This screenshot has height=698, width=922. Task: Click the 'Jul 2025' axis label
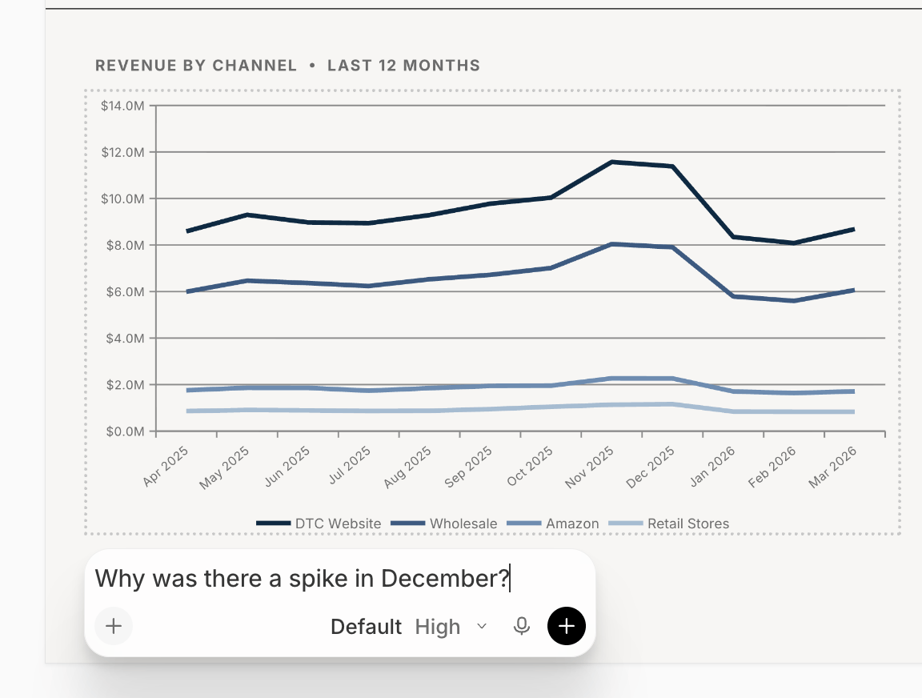[349, 465]
